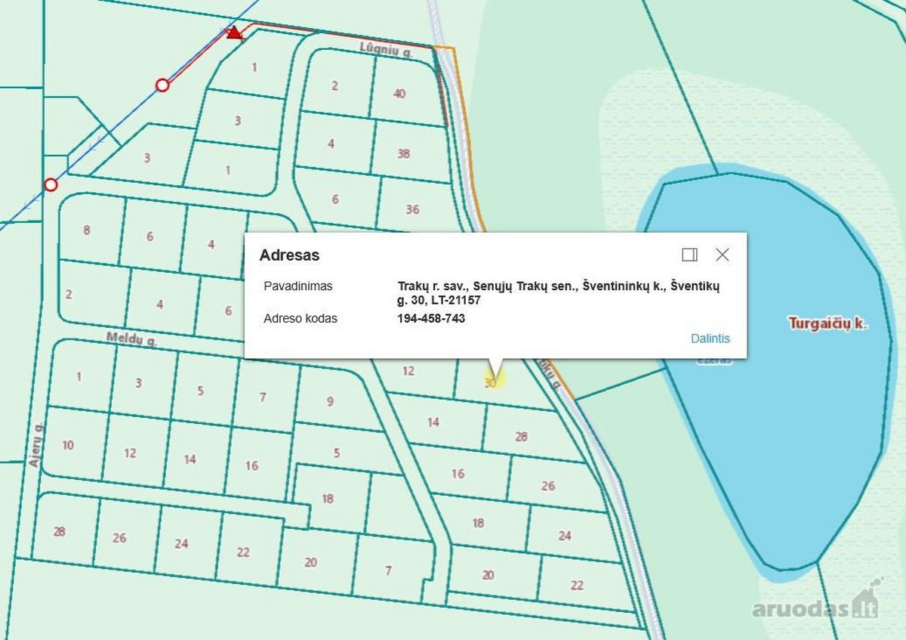Screen dimensions: 906x640
Task: Choose plot number 38 on the map
Action: coord(403,153)
